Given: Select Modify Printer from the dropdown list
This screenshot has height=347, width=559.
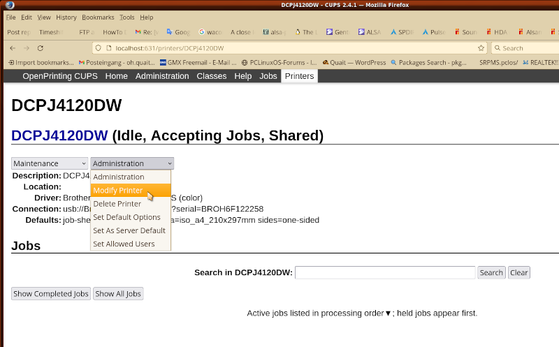Looking at the screenshot, I should pos(118,191).
